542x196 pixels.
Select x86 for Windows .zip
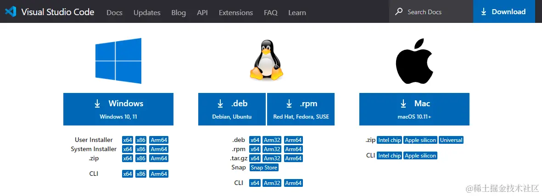141,158
